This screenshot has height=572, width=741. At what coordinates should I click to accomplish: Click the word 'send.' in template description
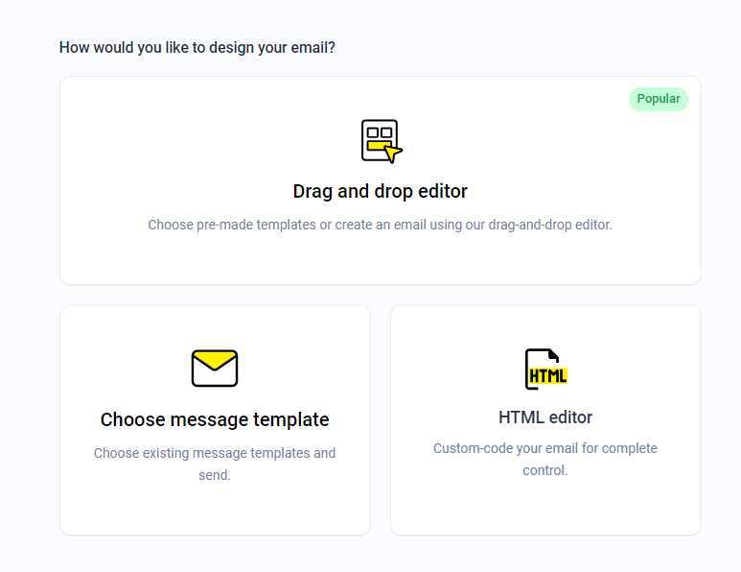(215, 475)
